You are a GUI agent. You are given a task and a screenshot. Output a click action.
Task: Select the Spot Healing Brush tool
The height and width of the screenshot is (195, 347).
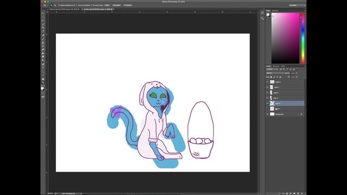coord(43,35)
